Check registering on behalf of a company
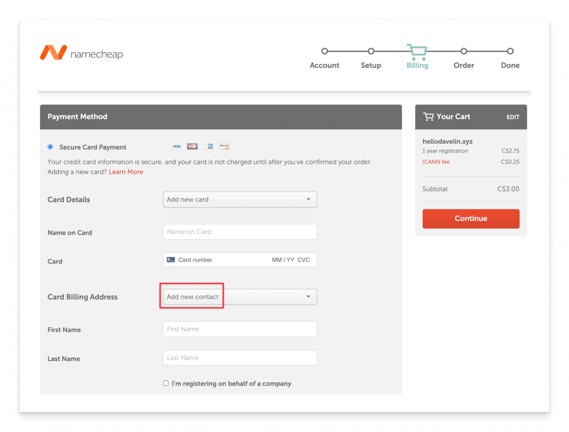Screen dimensions: 569x432 click(166, 383)
